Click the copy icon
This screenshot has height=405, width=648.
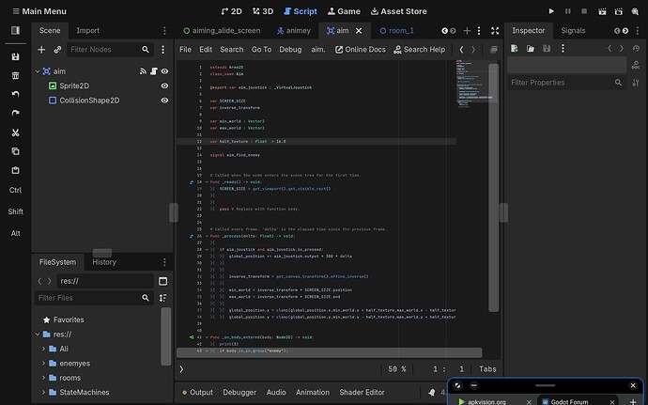click(x=15, y=151)
